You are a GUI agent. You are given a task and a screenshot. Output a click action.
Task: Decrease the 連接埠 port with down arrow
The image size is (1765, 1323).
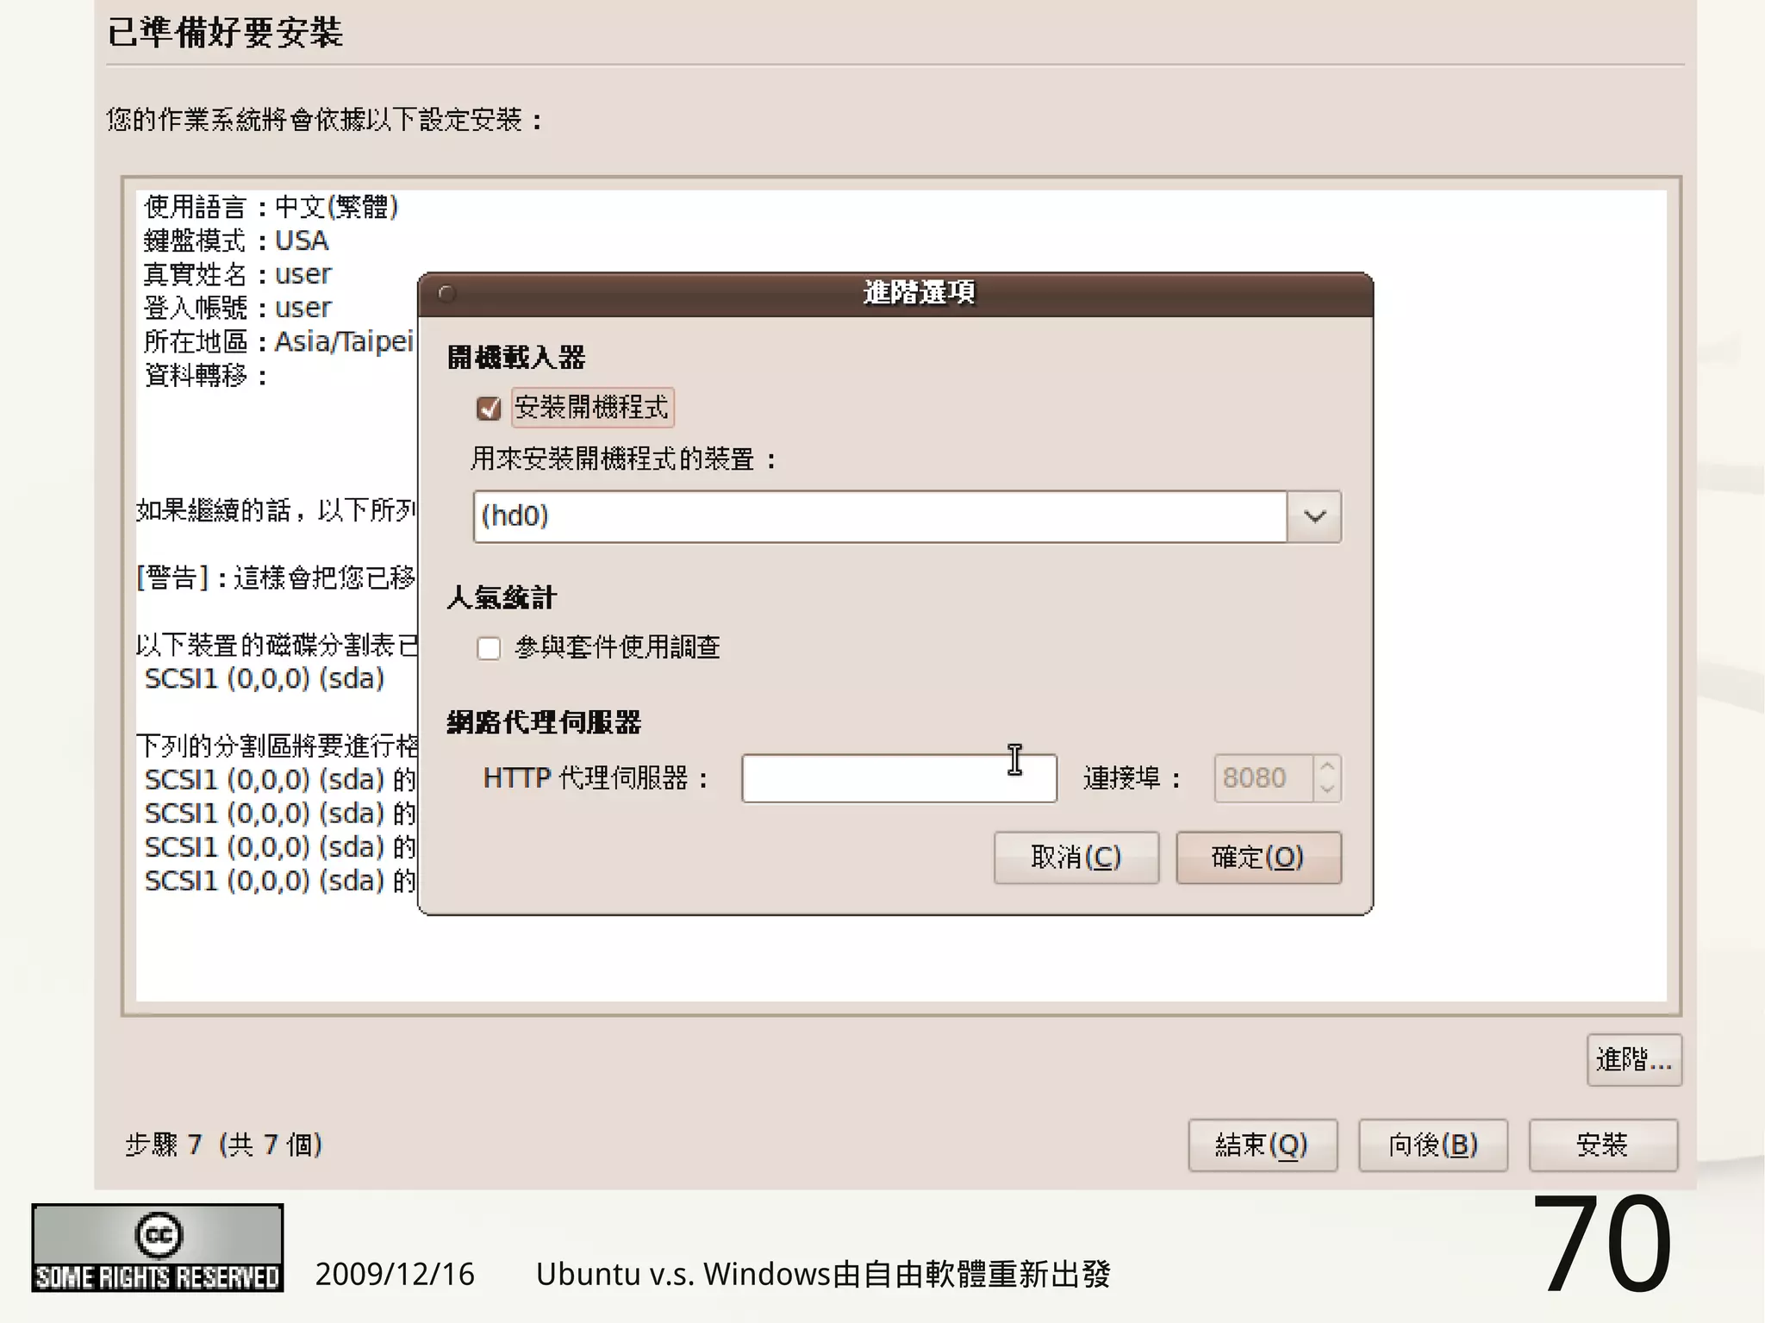click(1327, 789)
